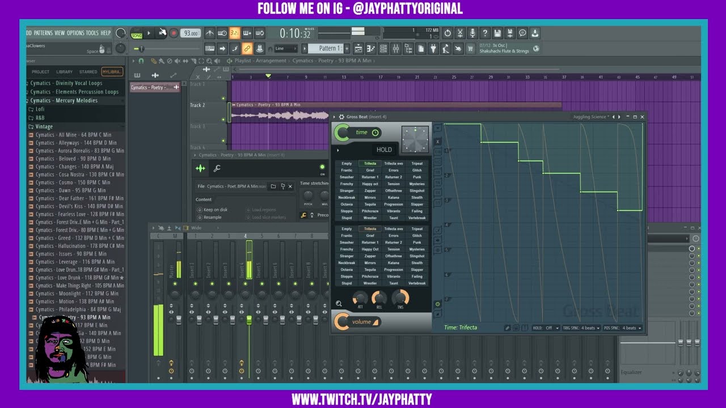This screenshot has height=408, width=726.
Task: Toggle Song mode button
Action: 136,33
